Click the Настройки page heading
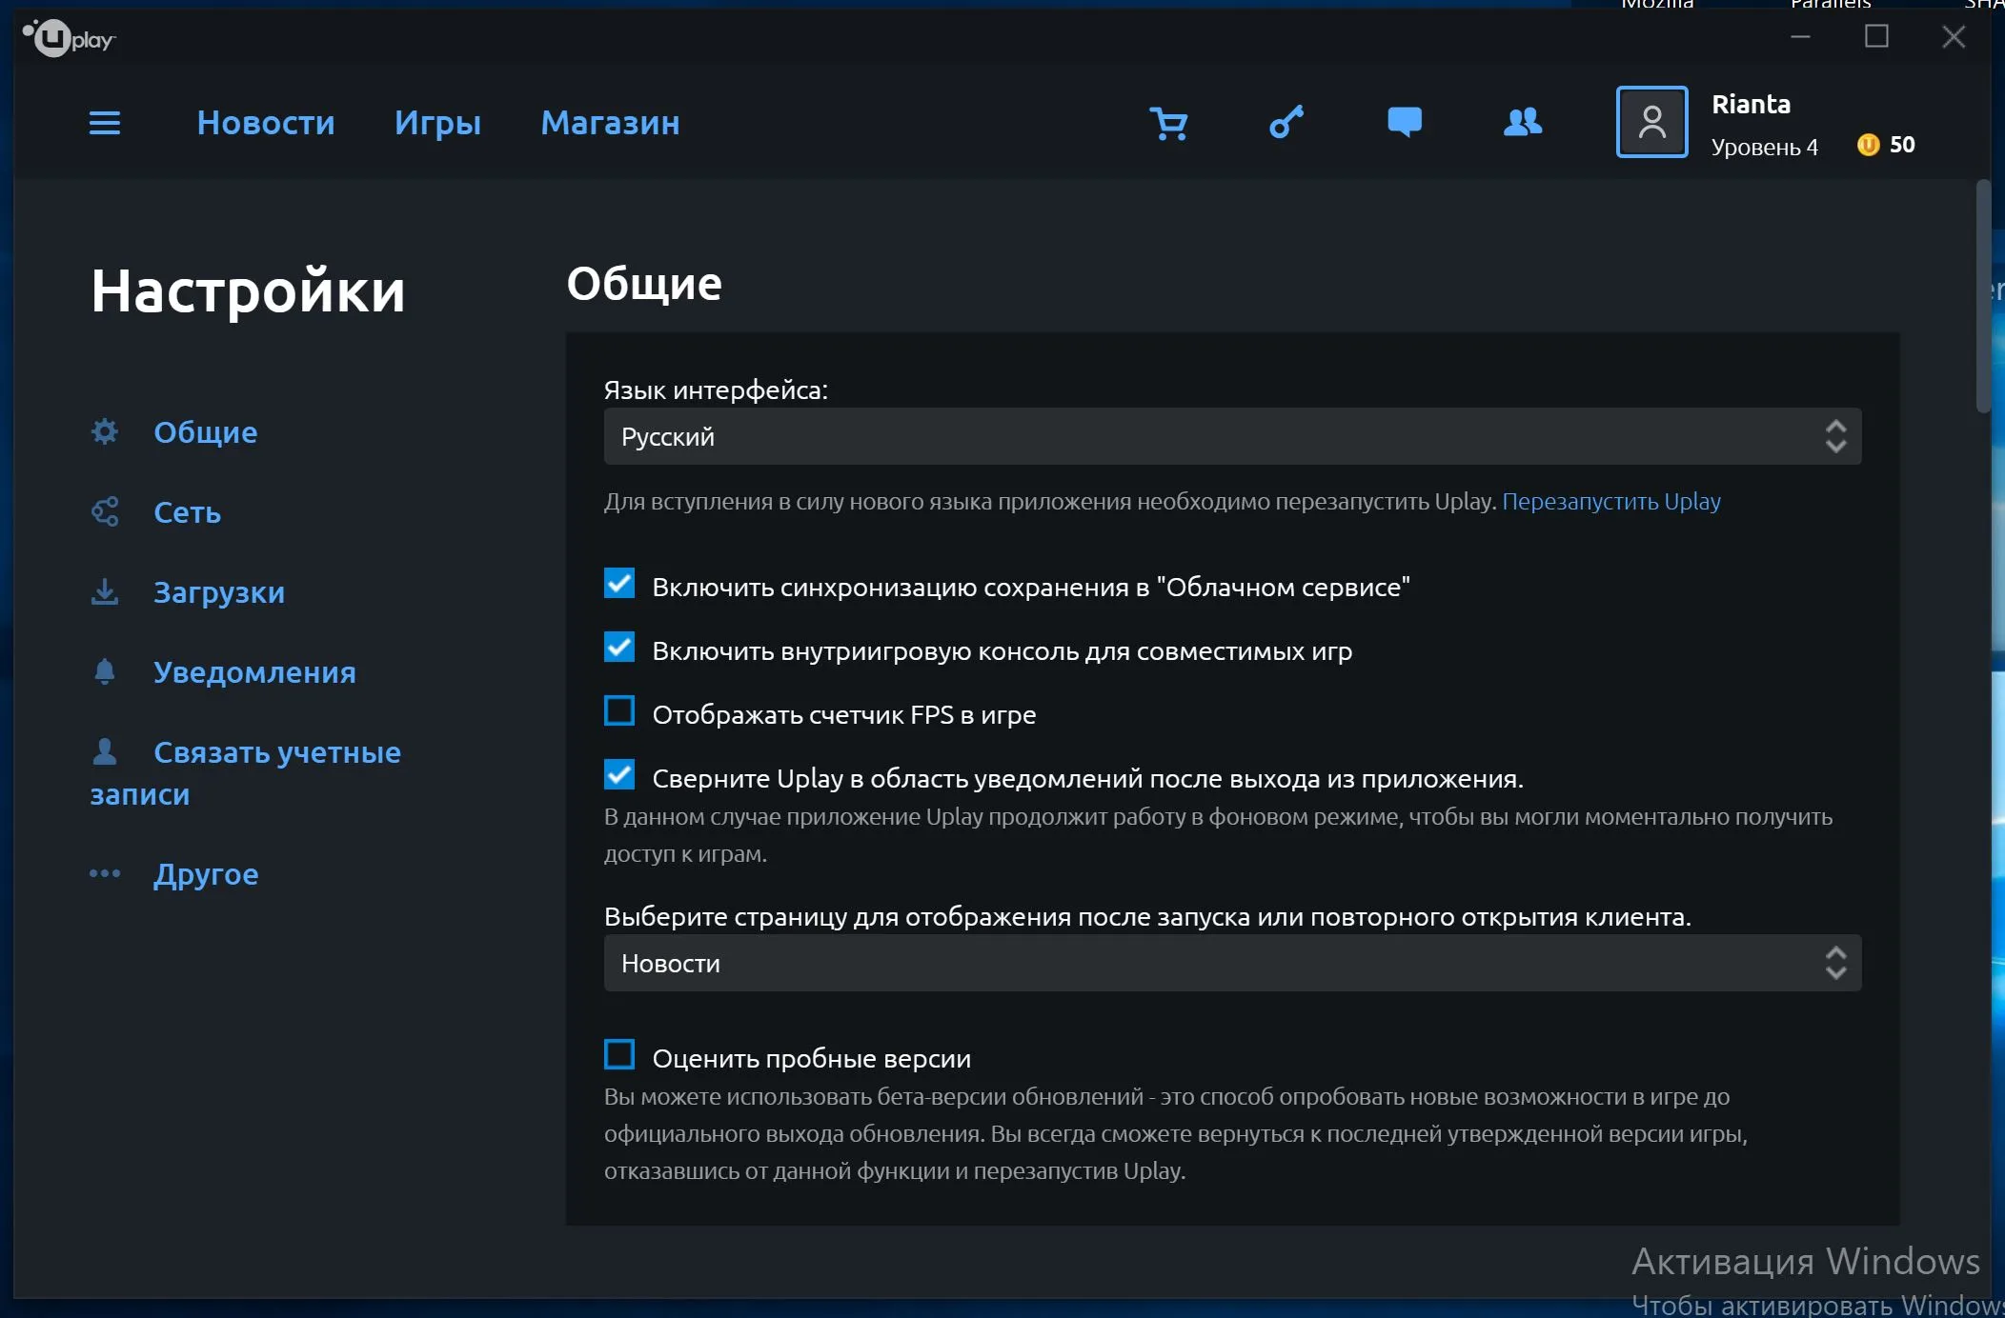This screenshot has height=1318, width=2005. pos(248,290)
